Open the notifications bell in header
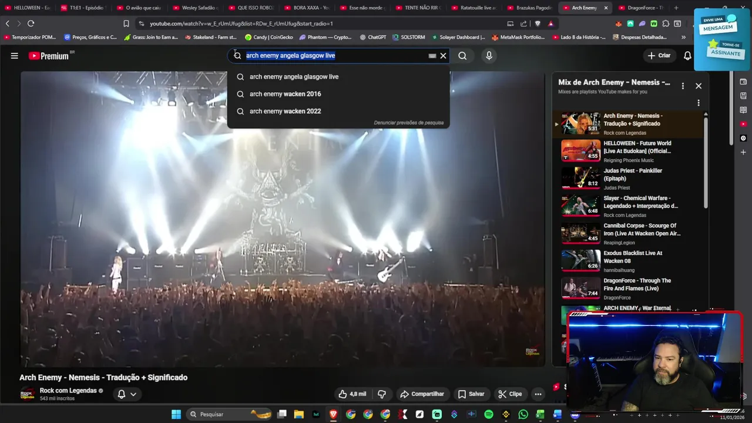This screenshot has width=752, height=423. (687, 56)
